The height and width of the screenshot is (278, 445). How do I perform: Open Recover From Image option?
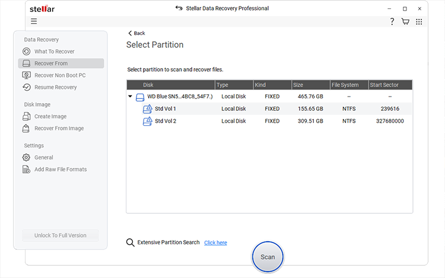click(x=59, y=128)
